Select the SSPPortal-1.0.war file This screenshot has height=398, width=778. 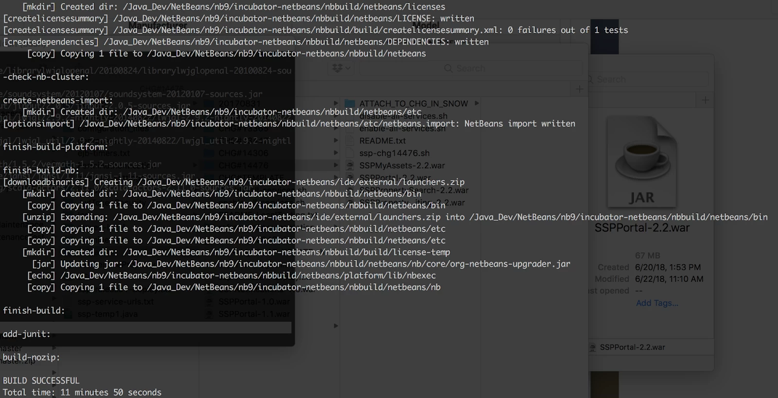point(254,301)
